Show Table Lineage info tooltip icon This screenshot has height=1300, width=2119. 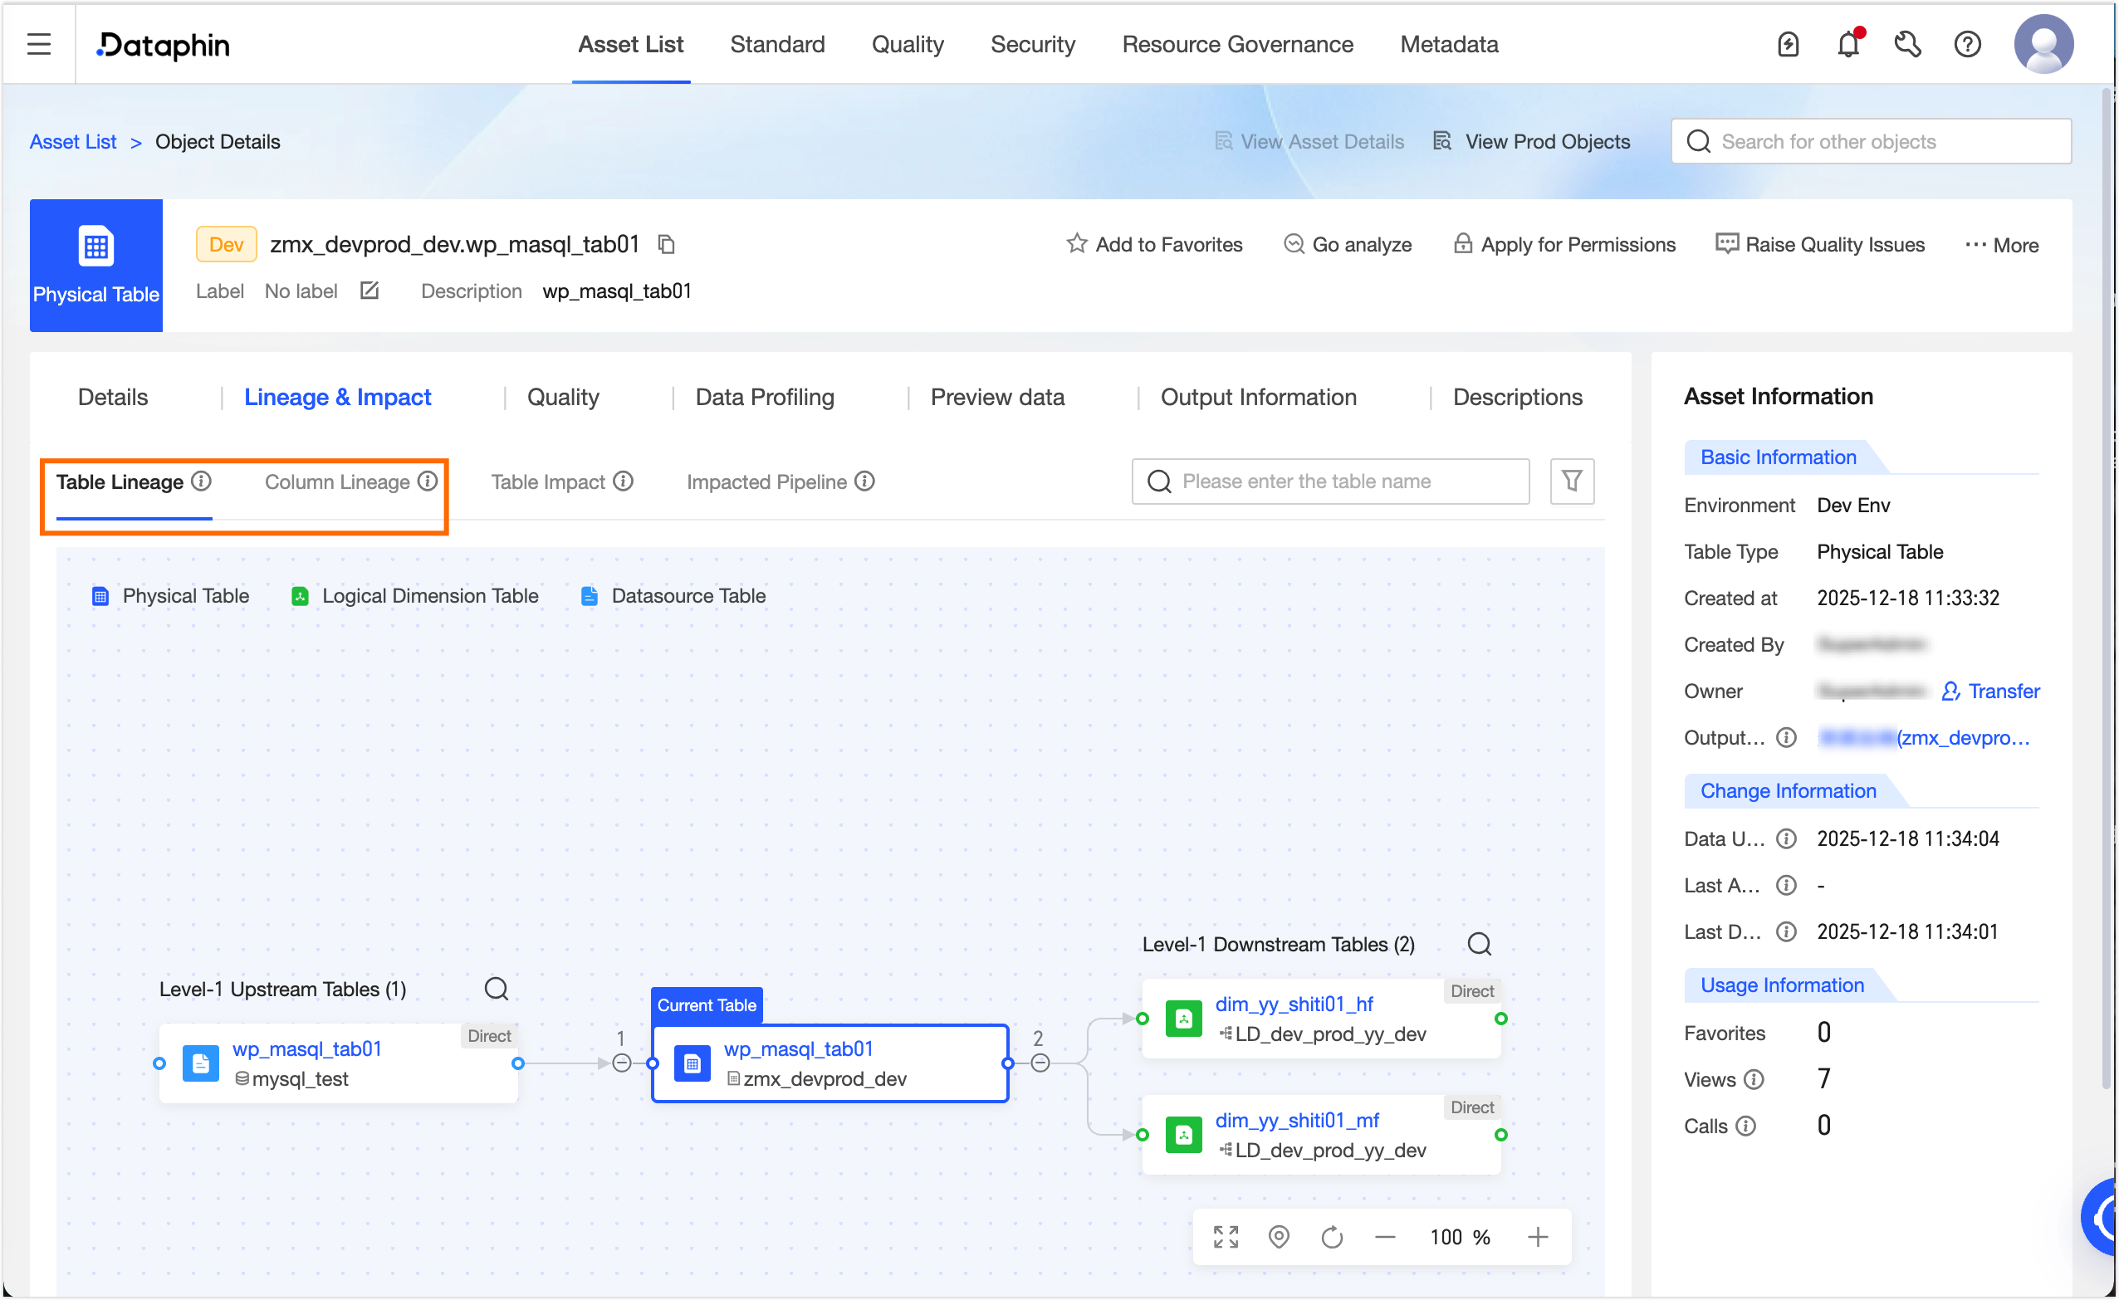point(201,481)
